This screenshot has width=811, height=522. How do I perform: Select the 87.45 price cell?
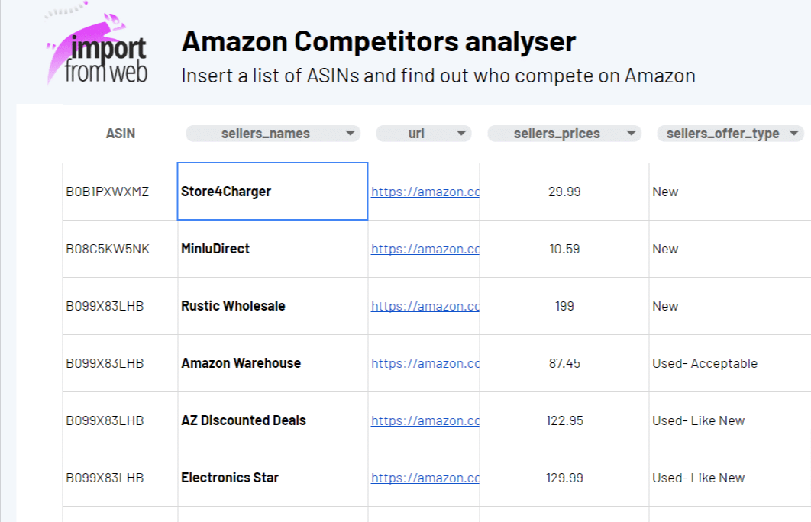point(564,363)
